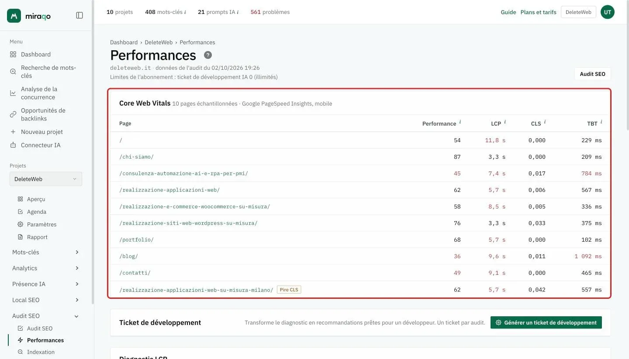Click the Pire CLS badge
Screen dimensions: 629x359
(x=289, y=290)
